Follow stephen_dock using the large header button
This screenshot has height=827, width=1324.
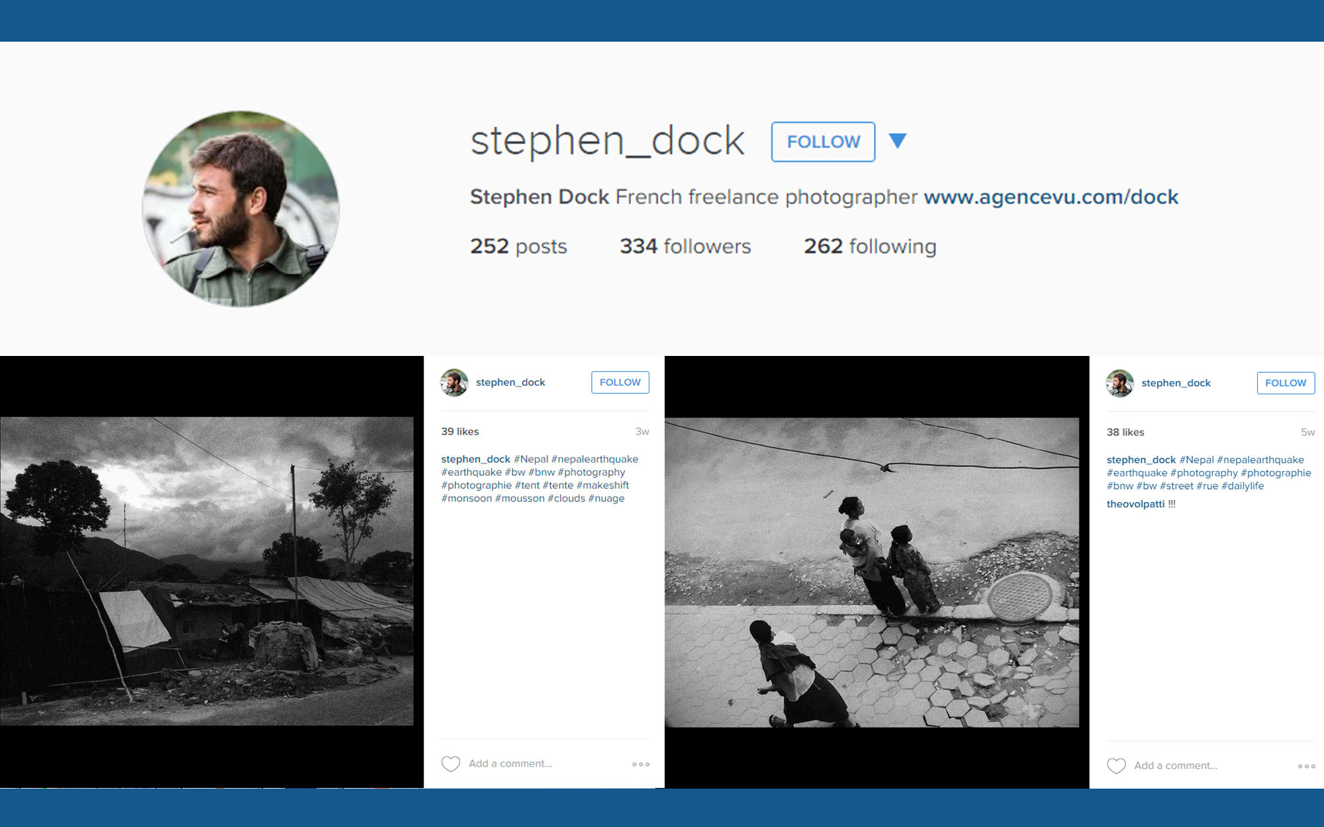823,142
